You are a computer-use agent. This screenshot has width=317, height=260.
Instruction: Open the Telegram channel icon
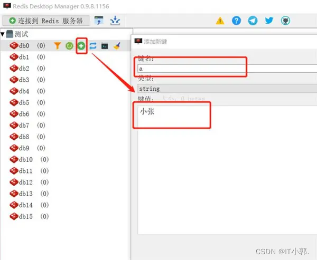pyautogui.click(x=253, y=21)
